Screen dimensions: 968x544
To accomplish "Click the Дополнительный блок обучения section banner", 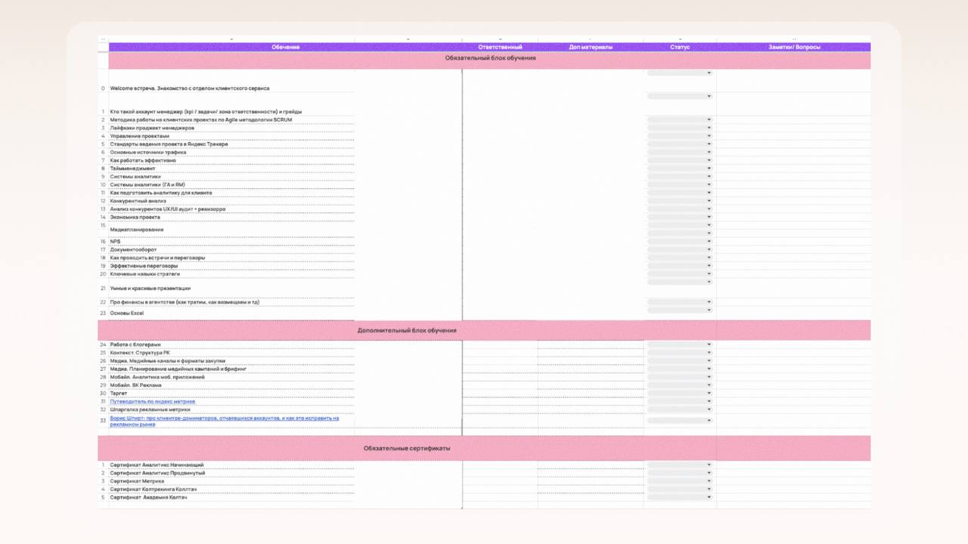I will 407,330.
